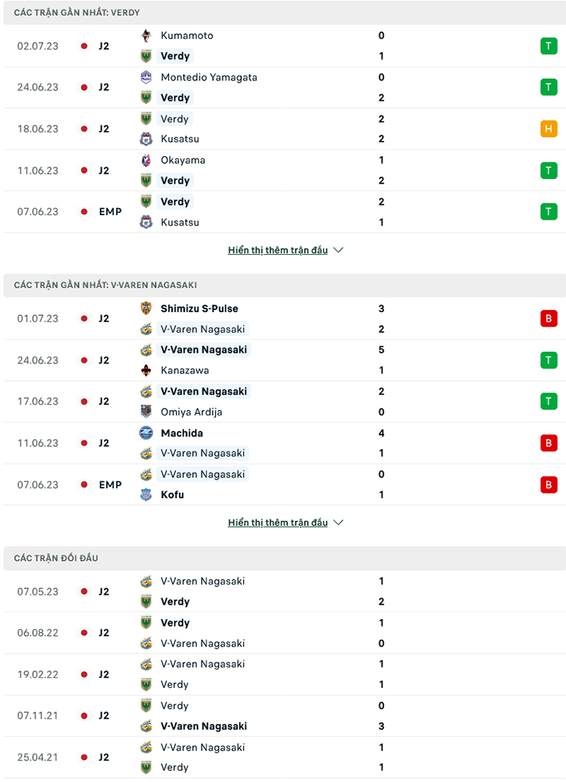Click the Omiya Ardija team crest
Viewport: 566px width, 782px height.
click(x=146, y=412)
